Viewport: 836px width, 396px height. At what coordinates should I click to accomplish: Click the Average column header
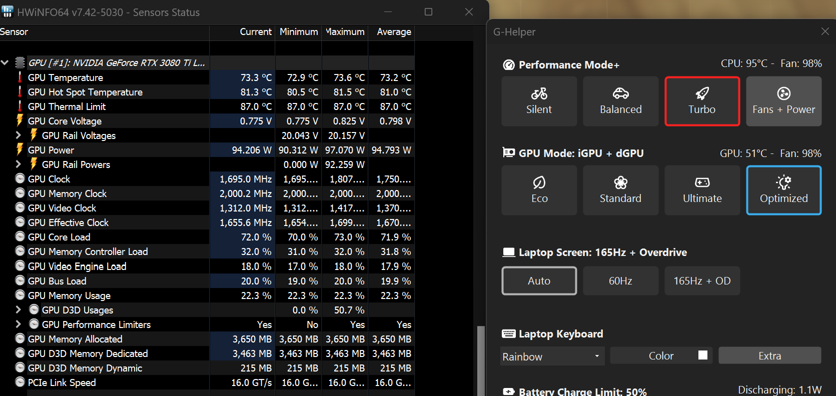391,31
